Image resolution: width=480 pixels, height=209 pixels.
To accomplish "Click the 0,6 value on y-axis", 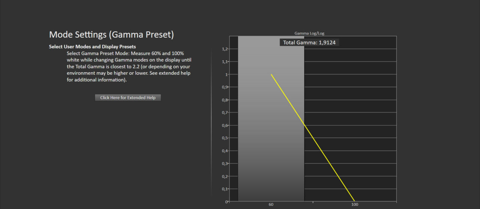I will [225, 125].
